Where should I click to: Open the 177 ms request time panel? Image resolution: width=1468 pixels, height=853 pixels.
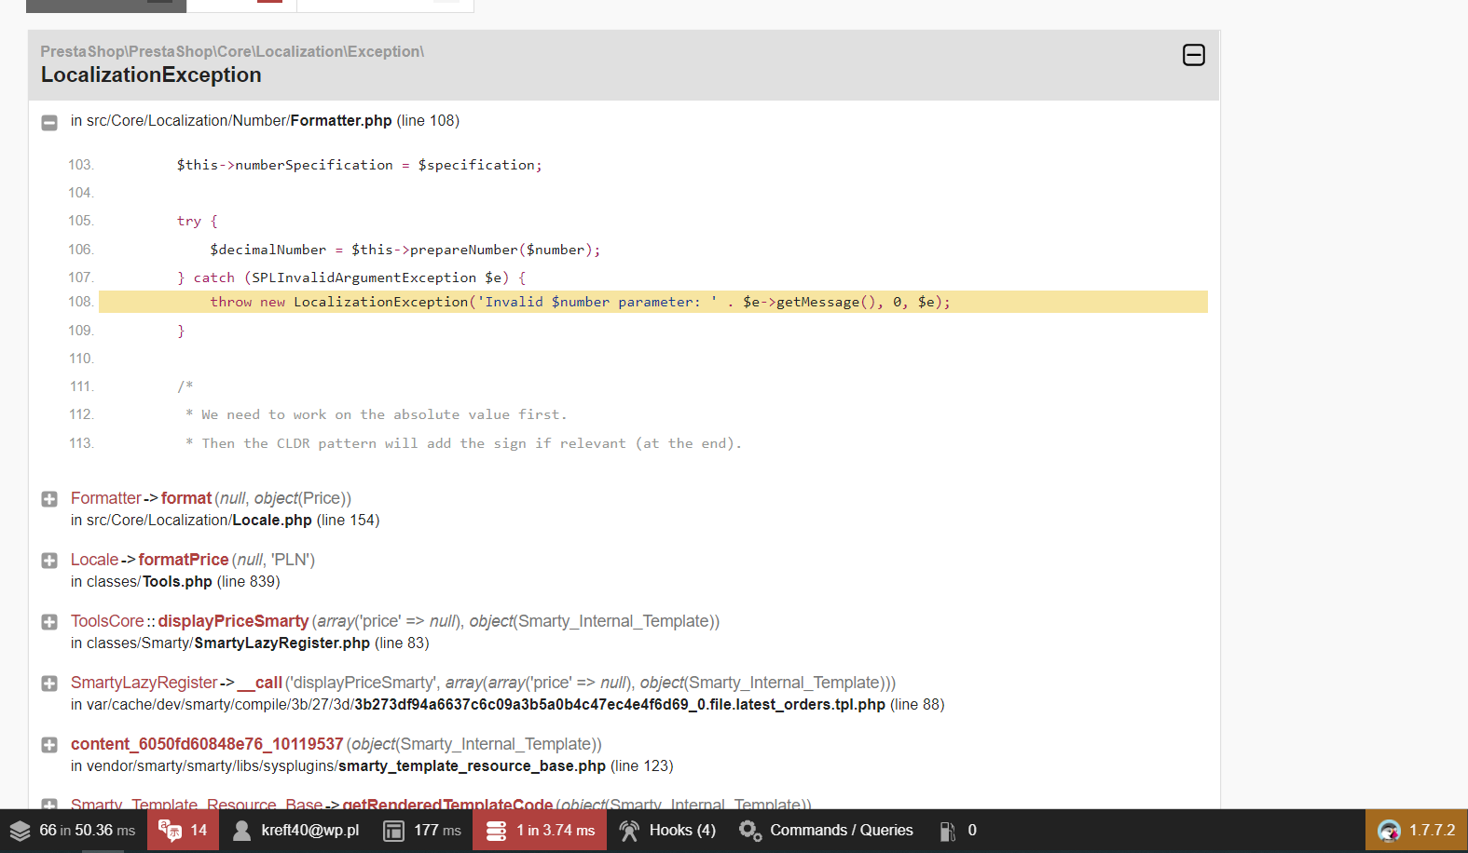click(x=422, y=830)
